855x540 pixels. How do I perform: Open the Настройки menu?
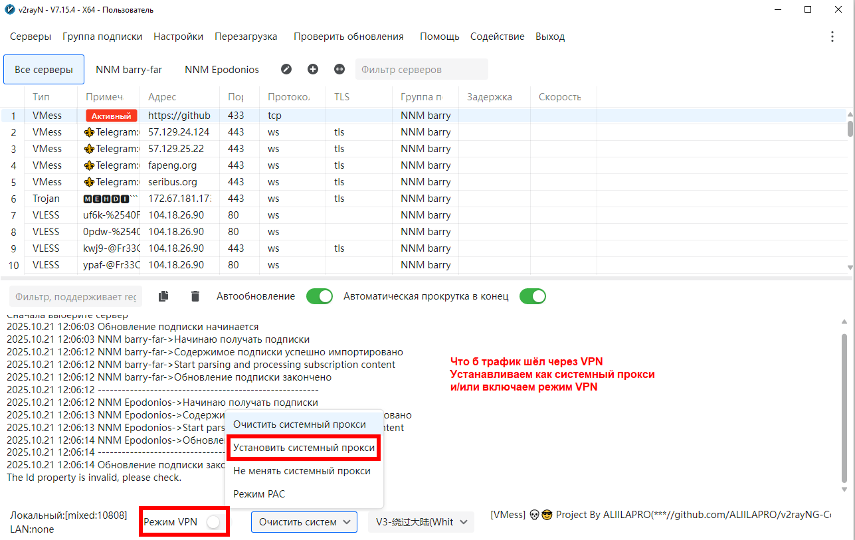click(178, 37)
